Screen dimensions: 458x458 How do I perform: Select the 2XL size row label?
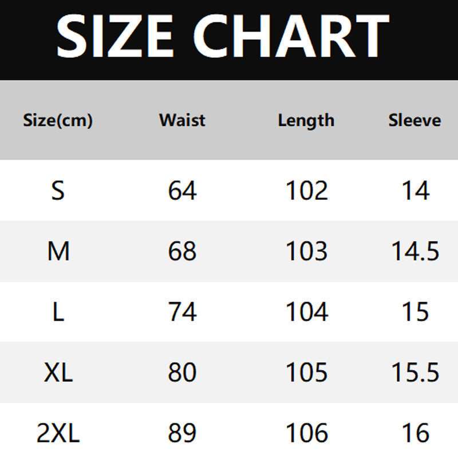58,433
